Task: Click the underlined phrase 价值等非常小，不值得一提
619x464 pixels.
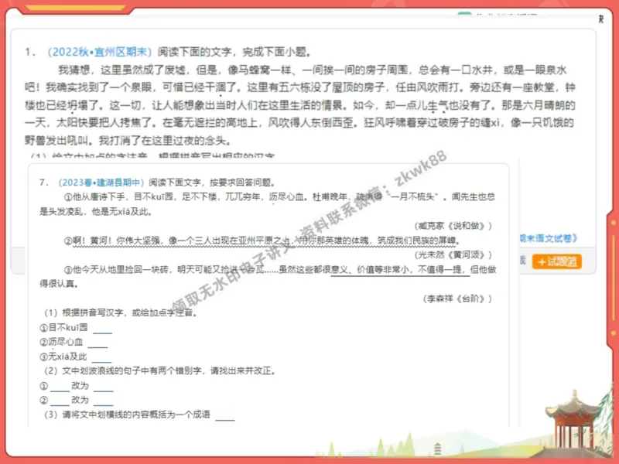Action: tap(413, 269)
